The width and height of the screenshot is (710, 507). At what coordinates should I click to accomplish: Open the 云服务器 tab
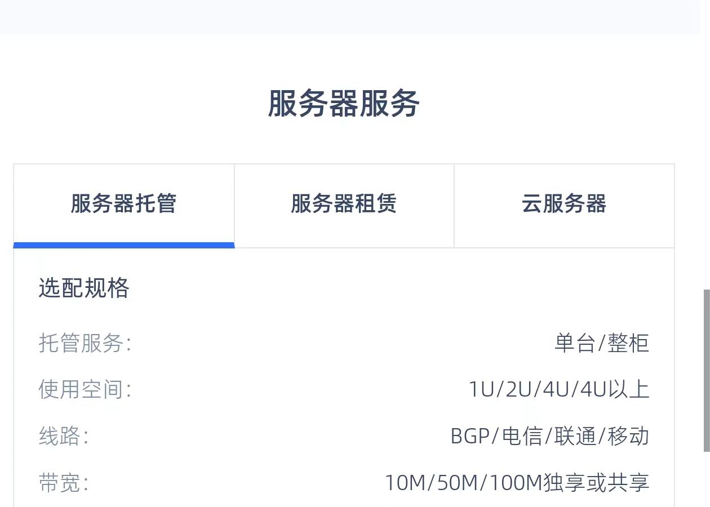coord(564,204)
